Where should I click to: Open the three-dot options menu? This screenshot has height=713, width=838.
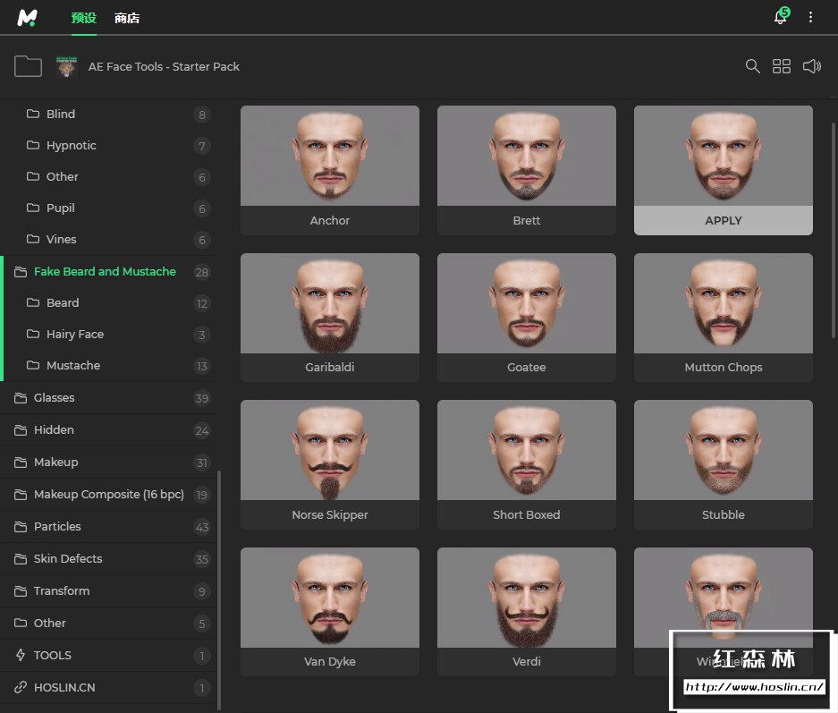(x=811, y=17)
